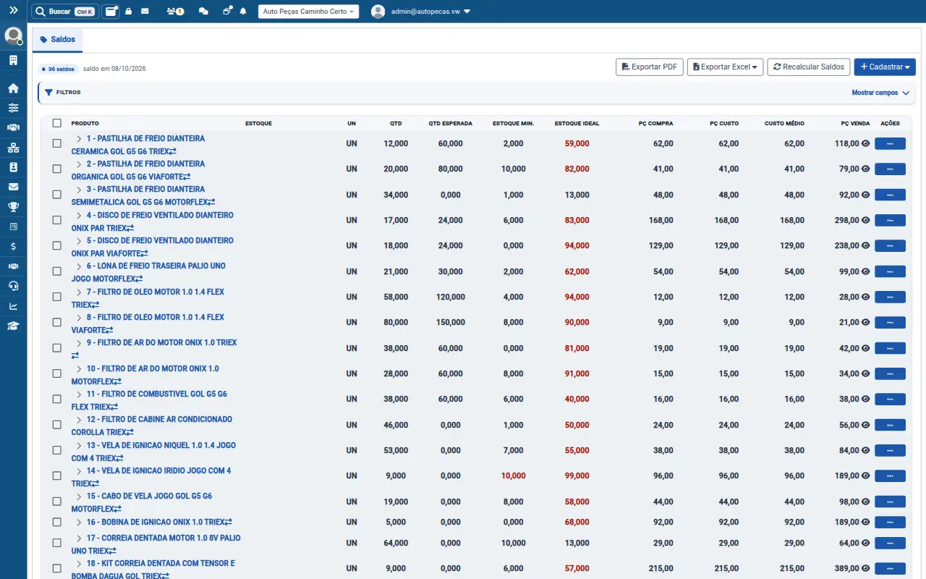Check the box for product 4 Disco de Freio
The width and height of the screenshot is (926, 579).
tap(57, 220)
